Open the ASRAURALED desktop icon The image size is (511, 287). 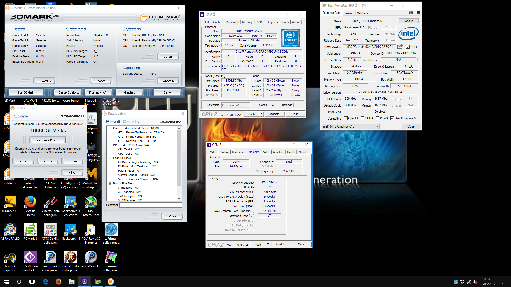[x=10, y=232]
